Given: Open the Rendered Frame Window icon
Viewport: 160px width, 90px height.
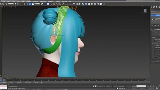Looking at the screenshot, I should (101, 4).
